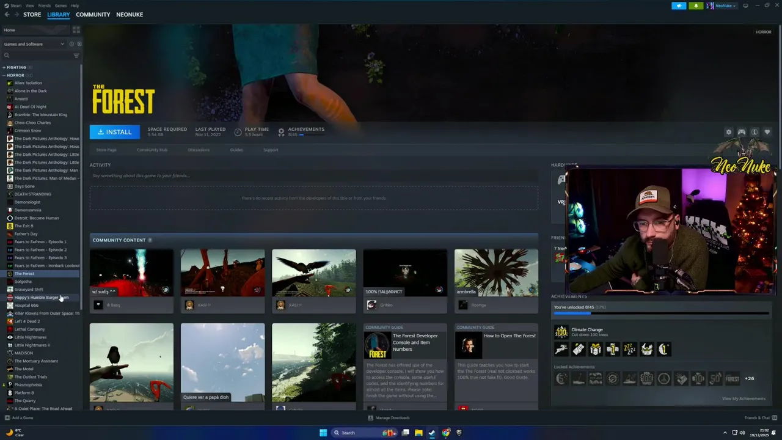Select Phasmophobia in game list
The height and width of the screenshot is (440, 782).
click(28, 385)
